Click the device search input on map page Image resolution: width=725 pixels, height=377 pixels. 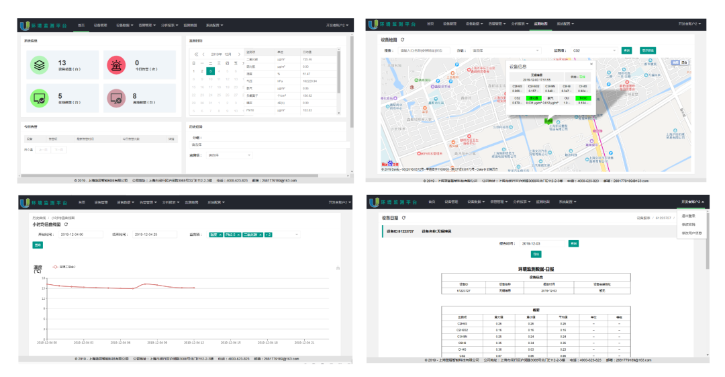click(x=423, y=50)
